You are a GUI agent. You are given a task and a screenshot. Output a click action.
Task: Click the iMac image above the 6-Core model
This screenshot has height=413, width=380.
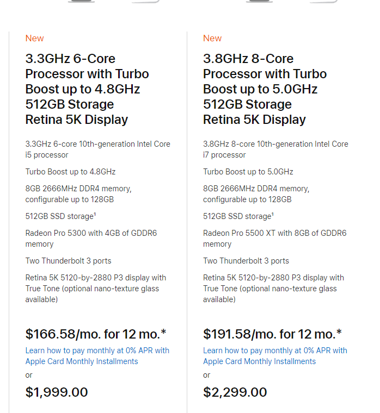[x=113, y=1]
